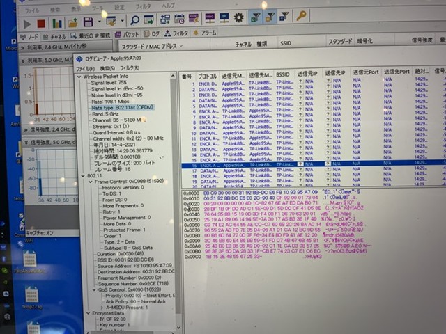
Task: Open settings with the gear icon
Action: click(x=238, y=17)
